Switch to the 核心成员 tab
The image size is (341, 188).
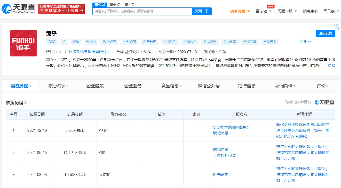[x=58, y=86]
